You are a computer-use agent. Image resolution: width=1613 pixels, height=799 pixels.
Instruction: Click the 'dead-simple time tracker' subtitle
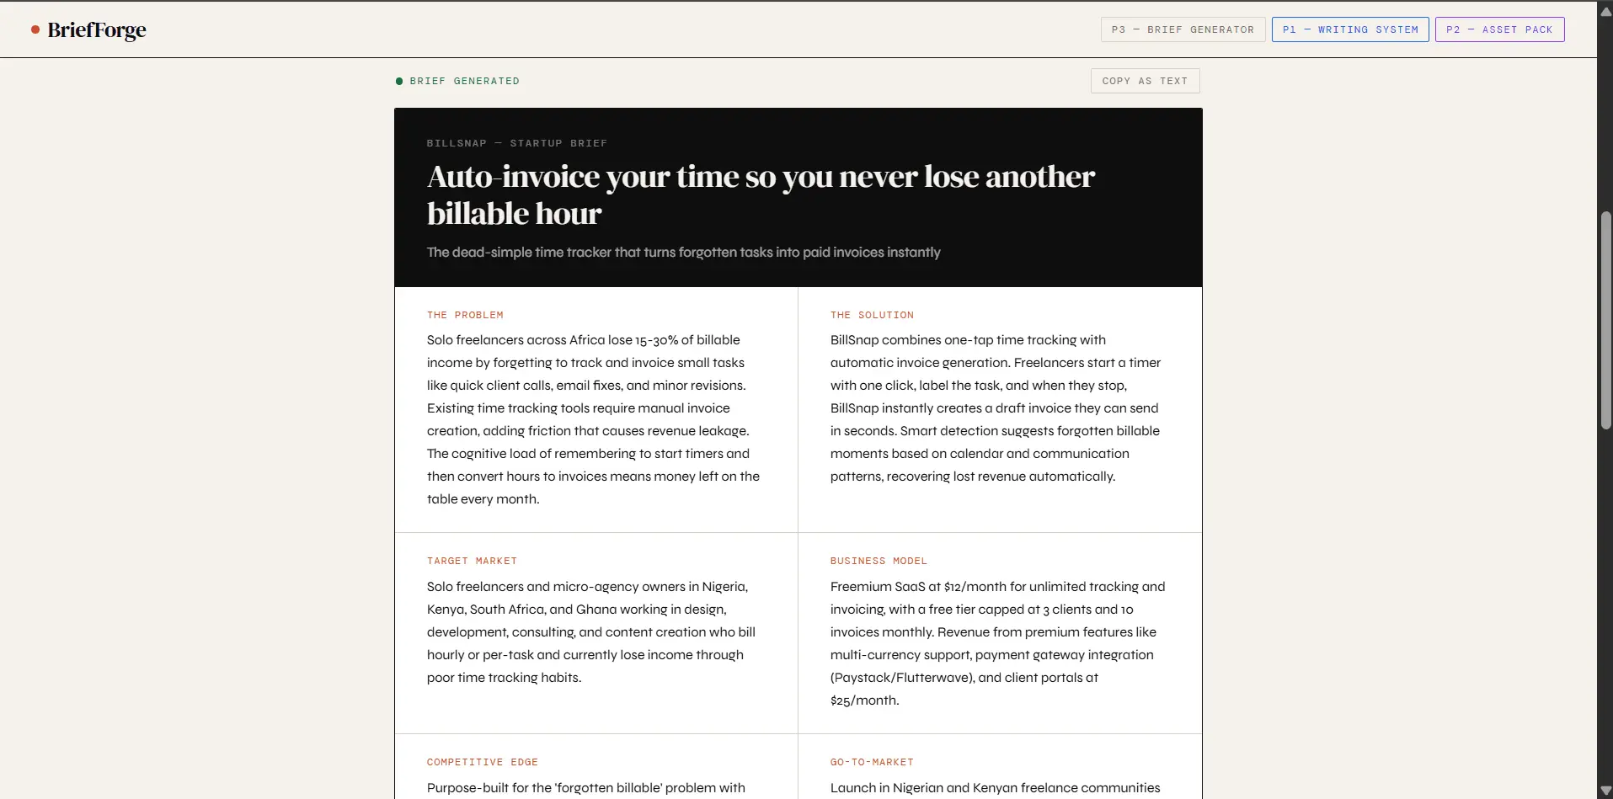[x=683, y=253]
